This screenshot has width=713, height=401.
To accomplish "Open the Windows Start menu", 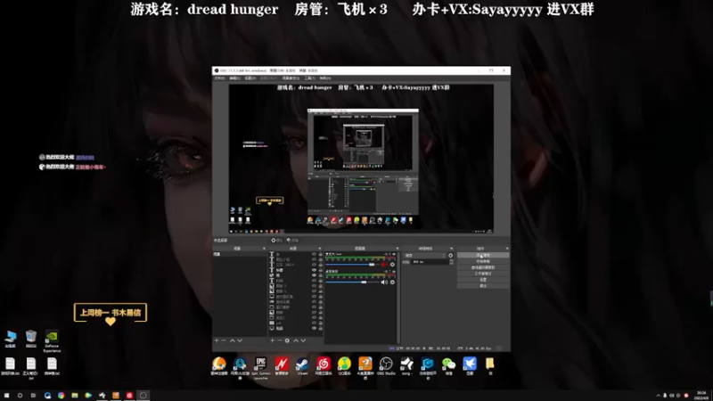I will coord(6,395).
